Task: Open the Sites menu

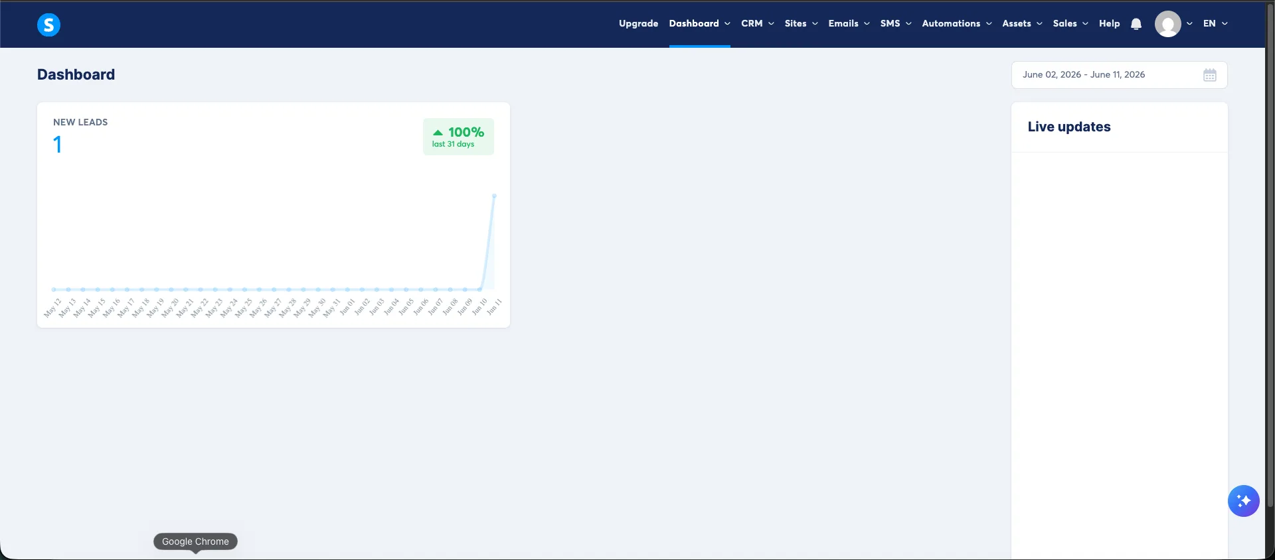Action: click(x=801, y=23)
